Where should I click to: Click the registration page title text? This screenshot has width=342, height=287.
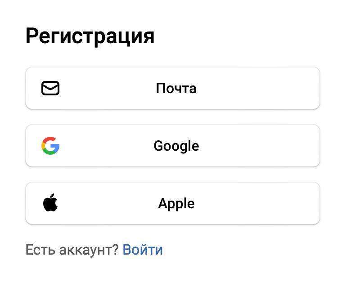[90, 36]
